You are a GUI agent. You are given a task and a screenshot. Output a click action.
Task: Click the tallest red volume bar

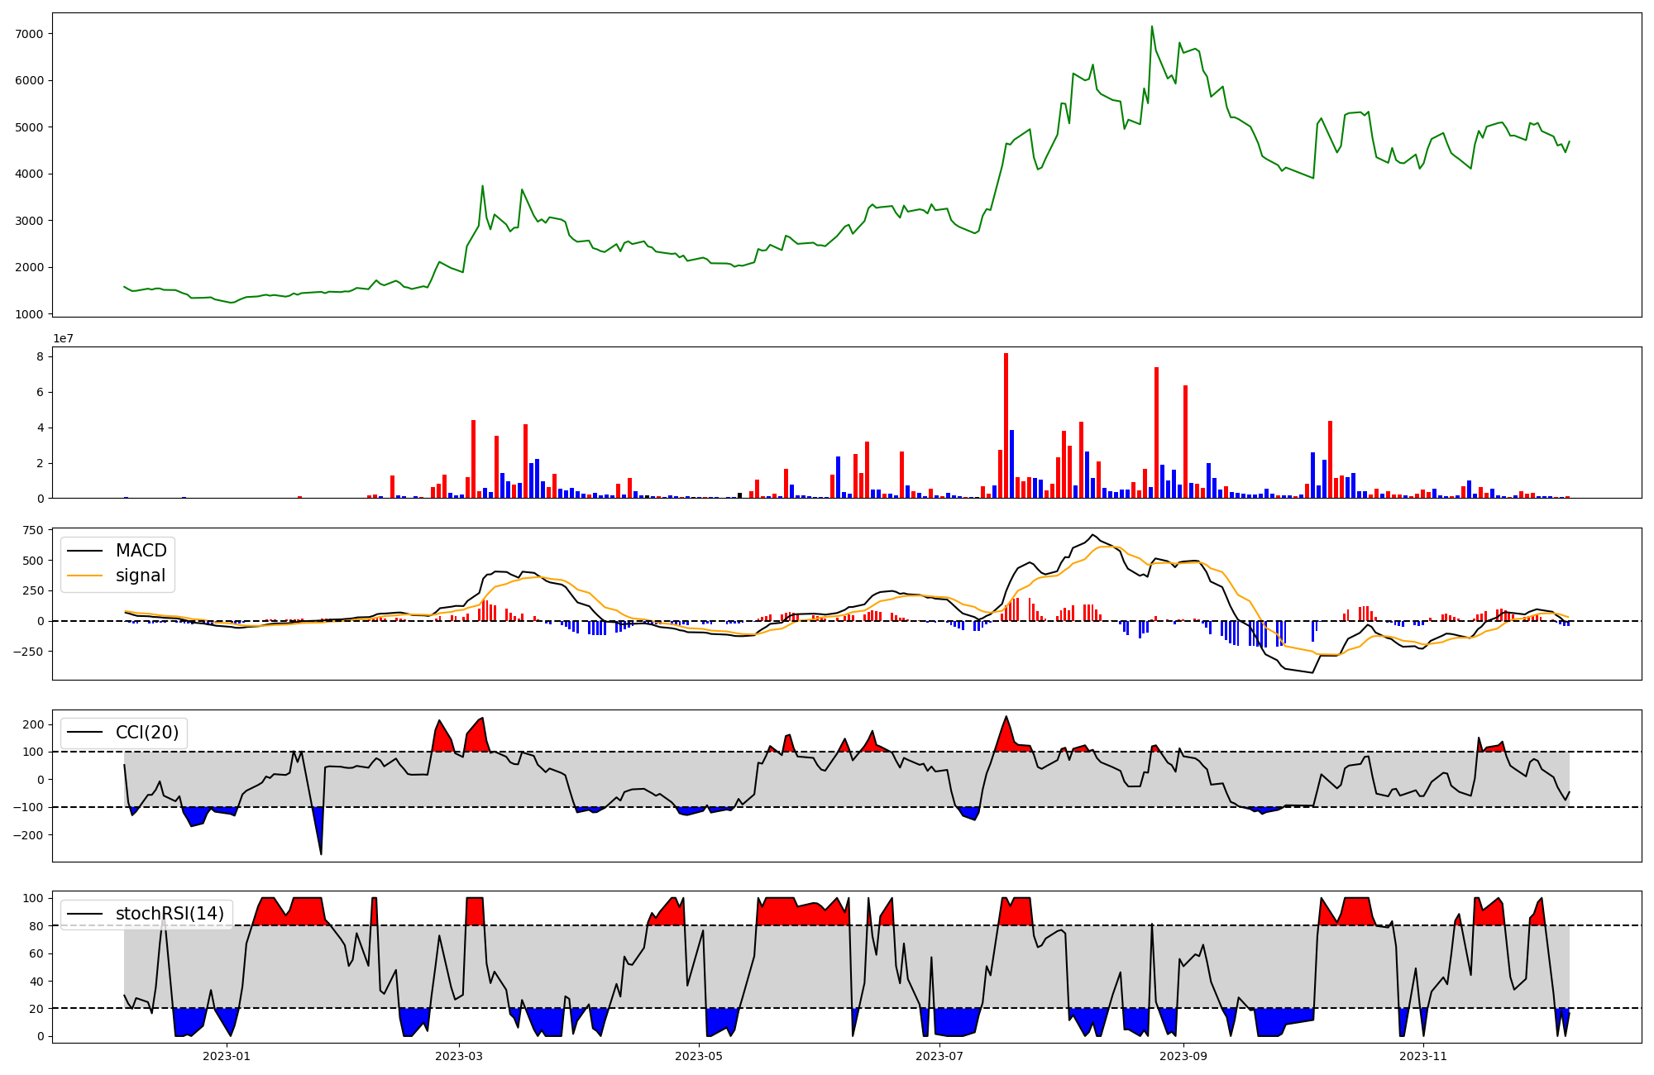[1006, 426]
